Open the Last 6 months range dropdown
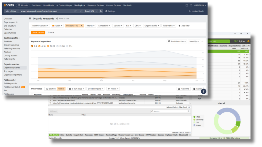This screenshot has height=147, width=262. coord(177,41)
